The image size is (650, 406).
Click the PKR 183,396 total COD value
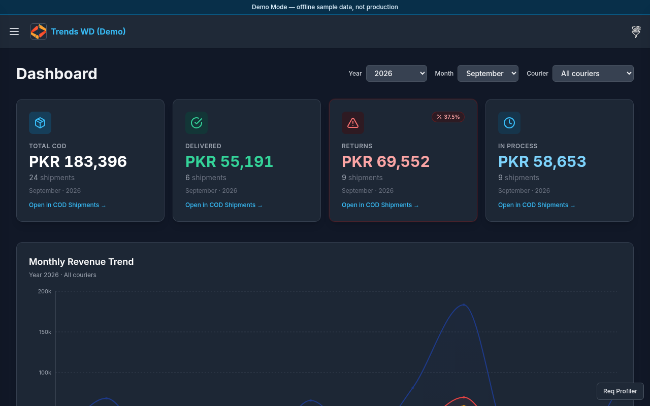[78, 161]
